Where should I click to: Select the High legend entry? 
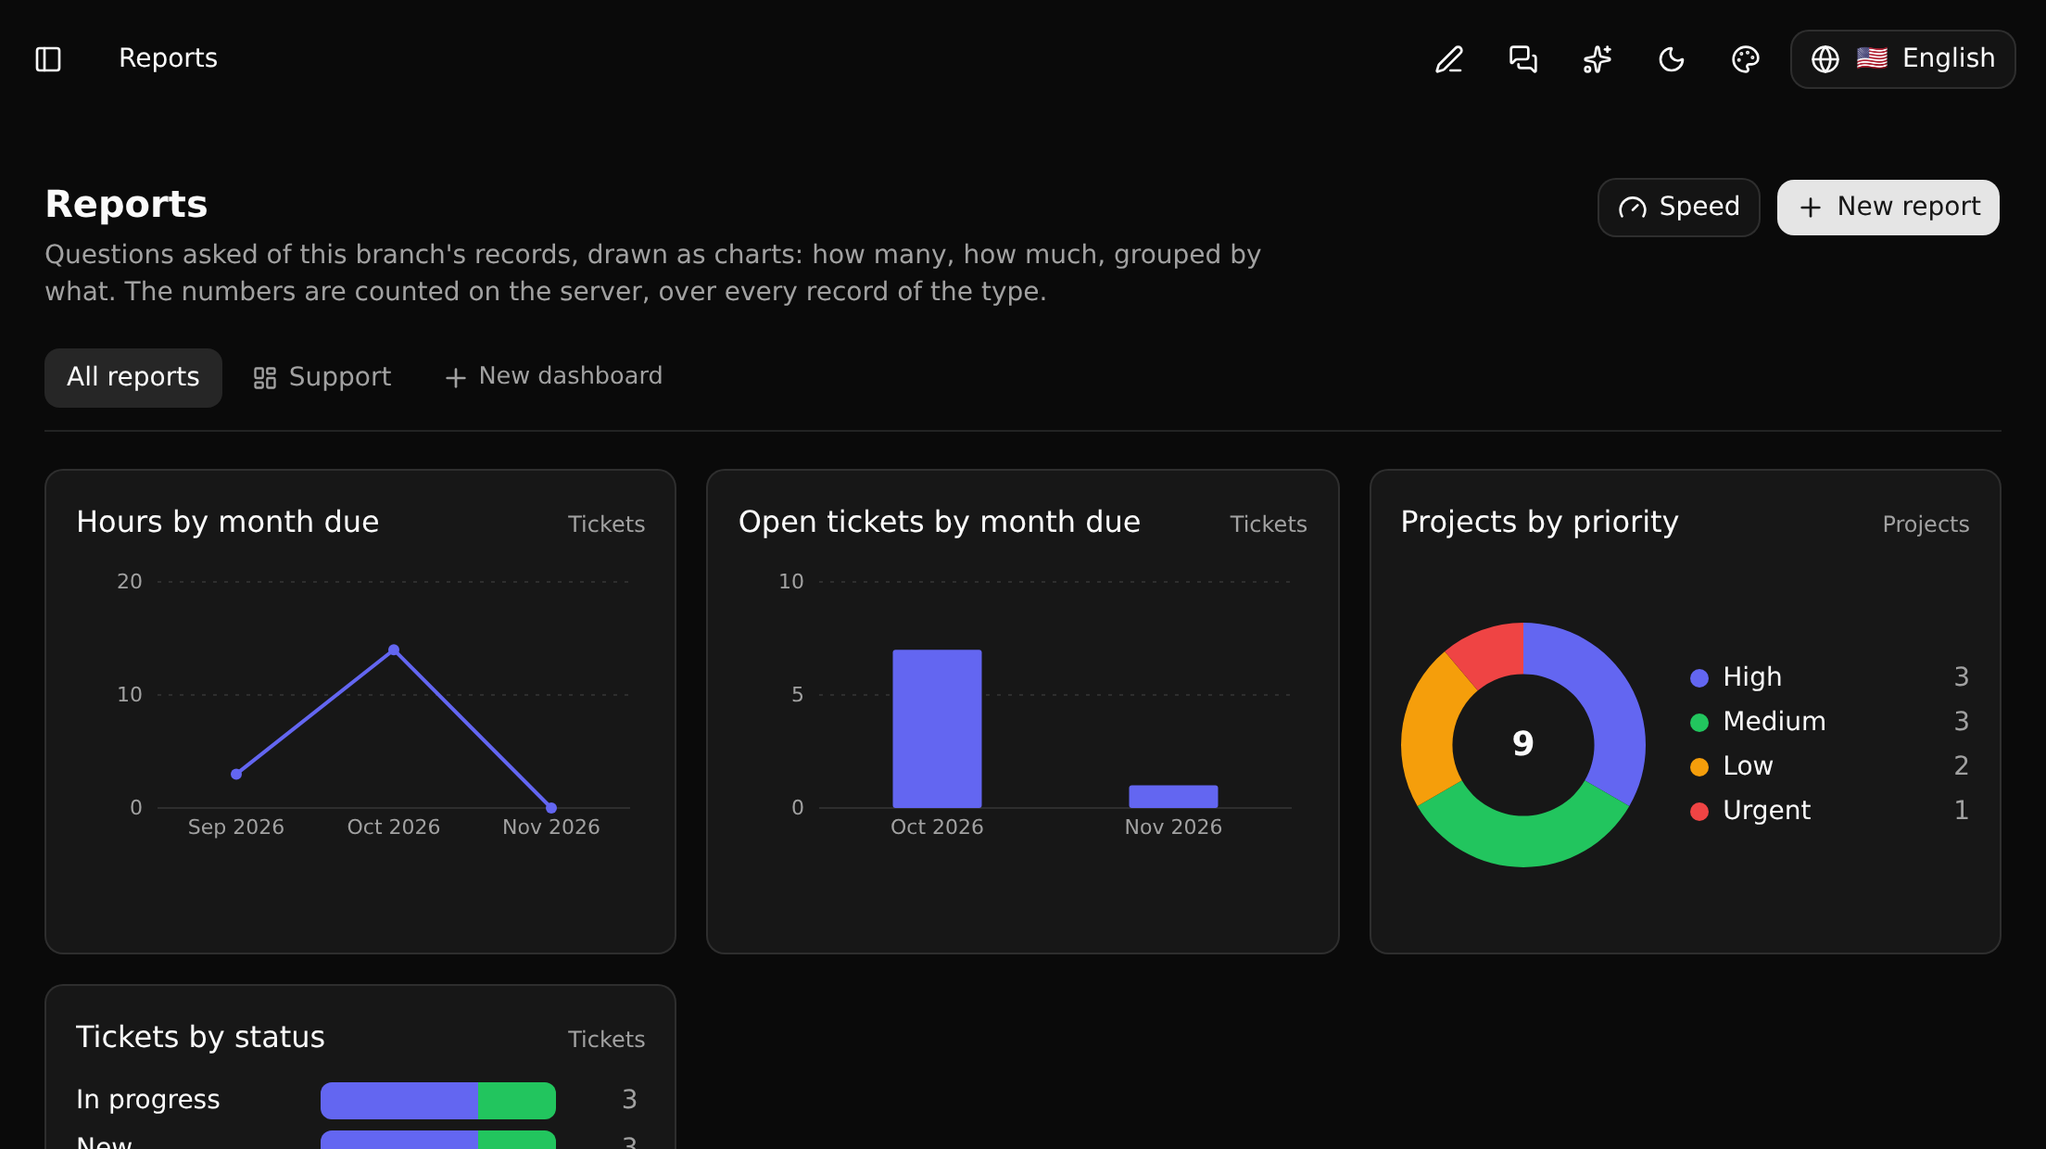coord(1829,677)
